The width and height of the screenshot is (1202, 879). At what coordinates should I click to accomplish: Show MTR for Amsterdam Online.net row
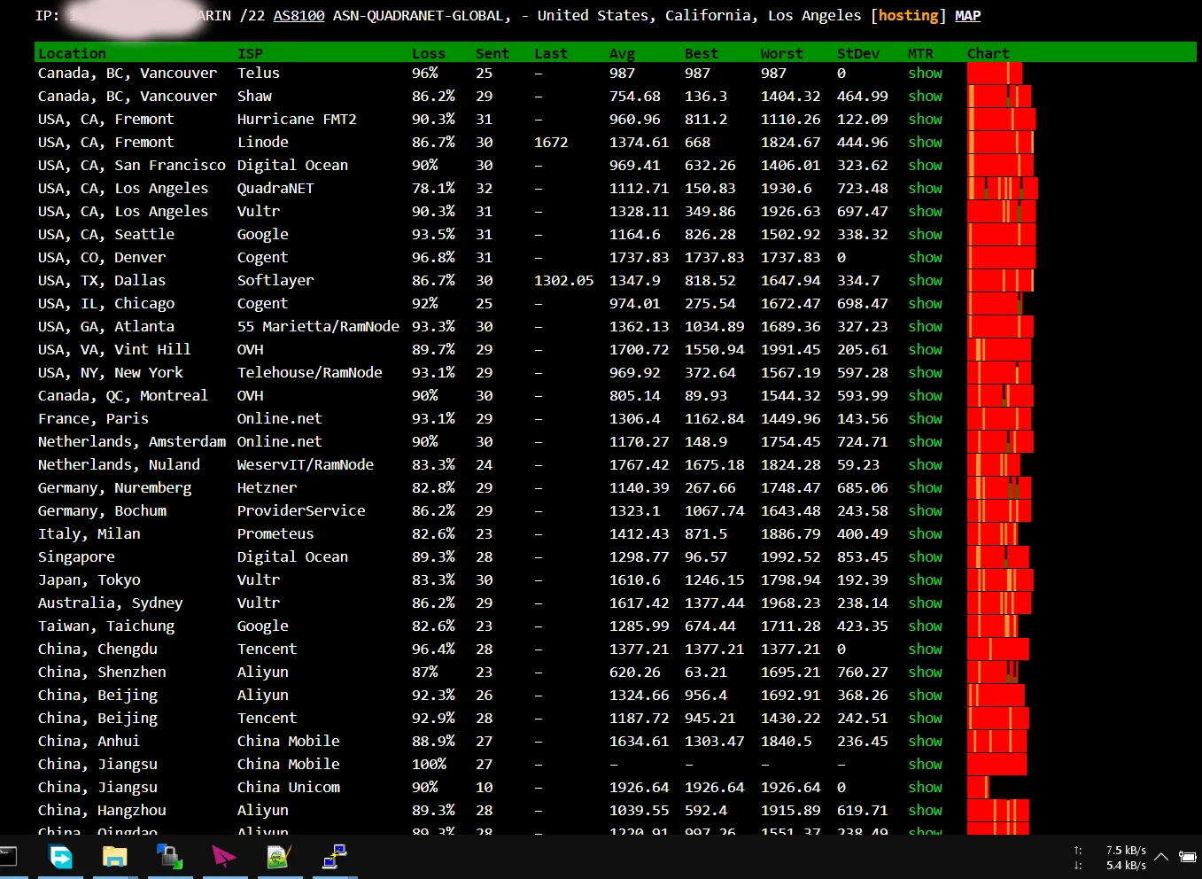[x=925, y=442]
